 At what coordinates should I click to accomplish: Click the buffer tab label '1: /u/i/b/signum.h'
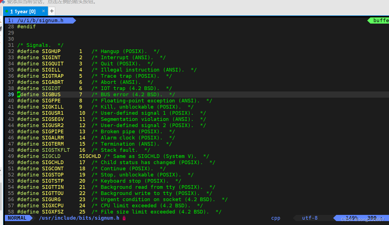pyautogui.click(x=40, y=20)
